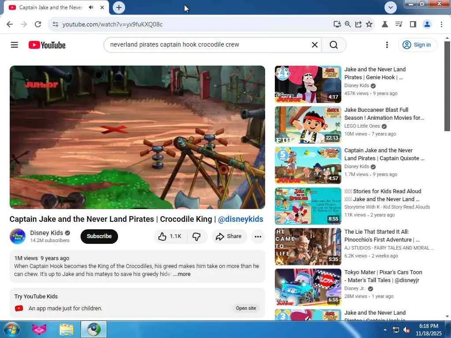
Task: Open YouTube settings three-dot menu
Action: pos(387,45)
